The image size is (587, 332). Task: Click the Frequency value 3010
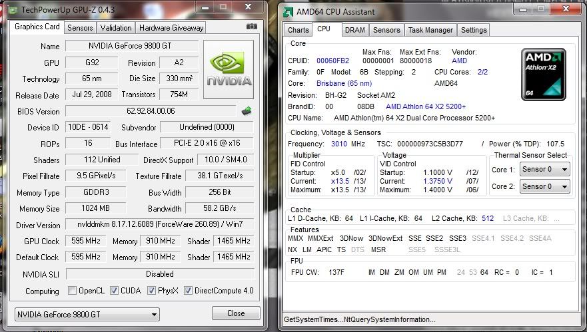(x=339, y=144)
